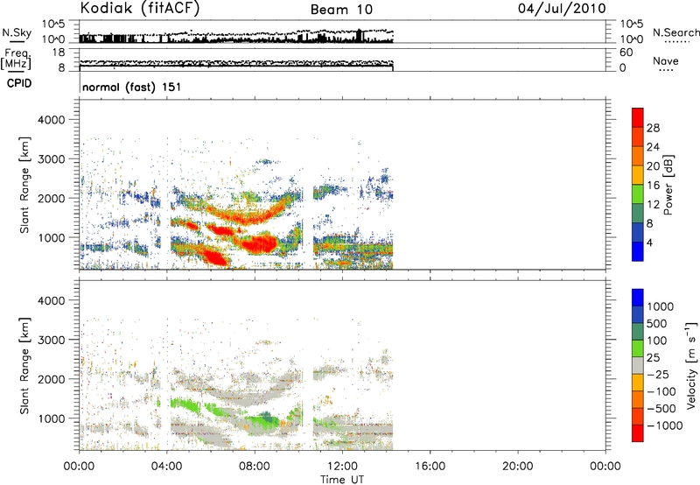This screenshot has width=700, height=485.
Task: Click the '16:00' time axis label
Action: click(430, 467)
